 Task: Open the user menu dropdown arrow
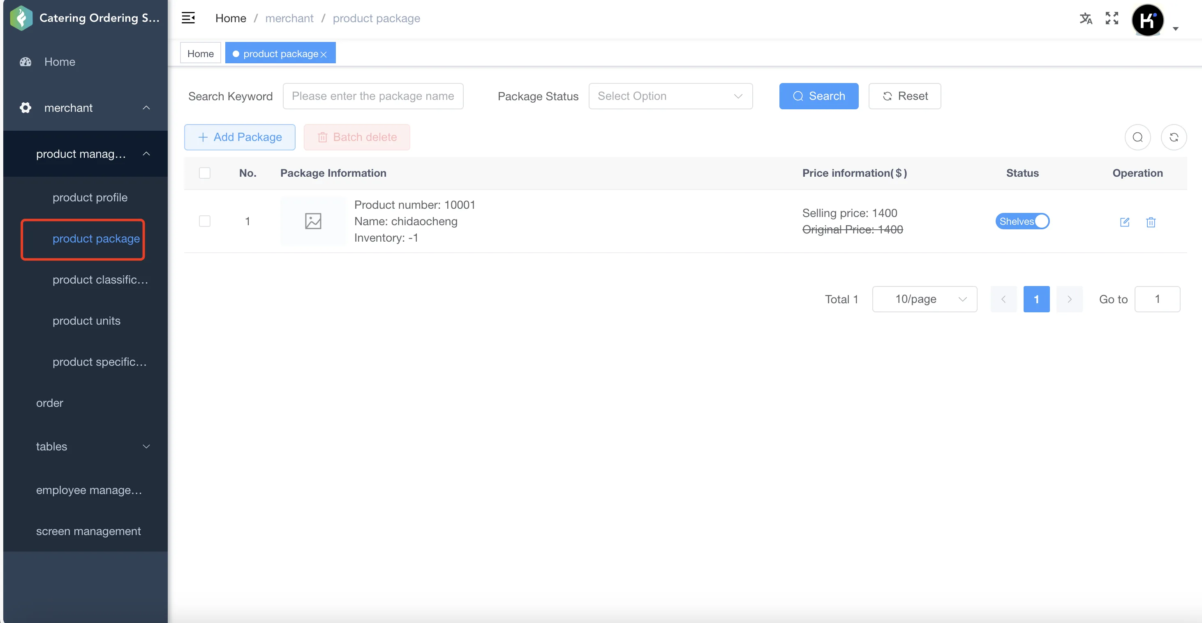1175,28
